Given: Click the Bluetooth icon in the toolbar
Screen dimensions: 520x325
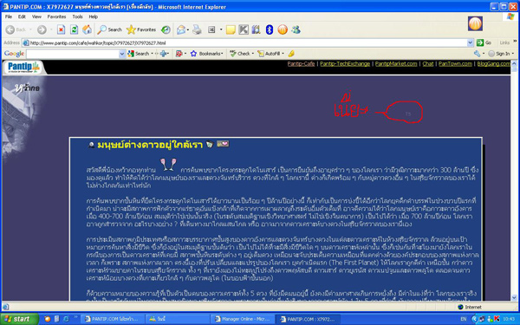Looking at the screenshot, I should click(x=270, y=29).
